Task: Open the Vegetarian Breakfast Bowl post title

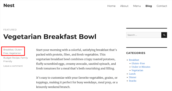Action: click(x=50, y=37)
